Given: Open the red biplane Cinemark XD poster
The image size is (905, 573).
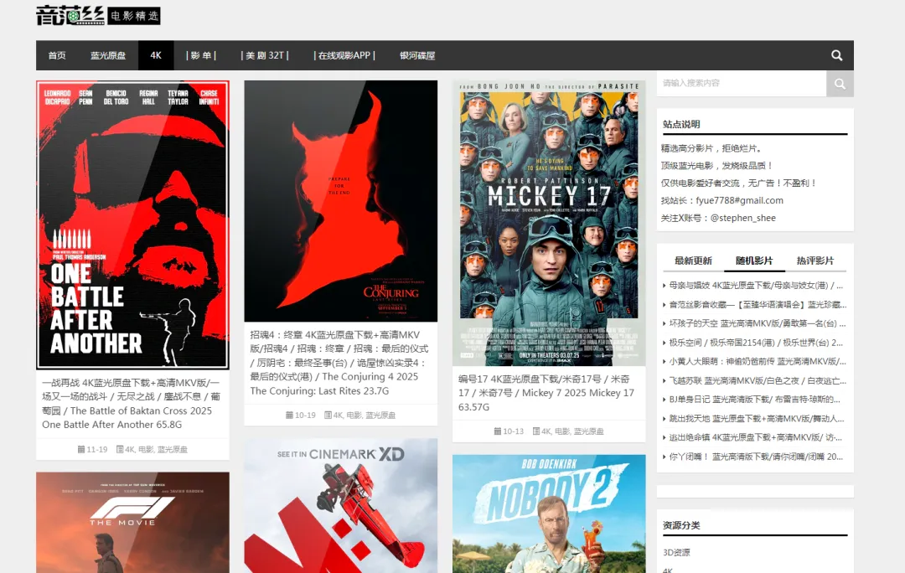Looking at the screenshot, I should point(340,505).
